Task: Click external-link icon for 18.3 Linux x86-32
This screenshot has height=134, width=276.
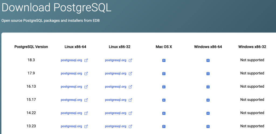Action: [130, 60]
